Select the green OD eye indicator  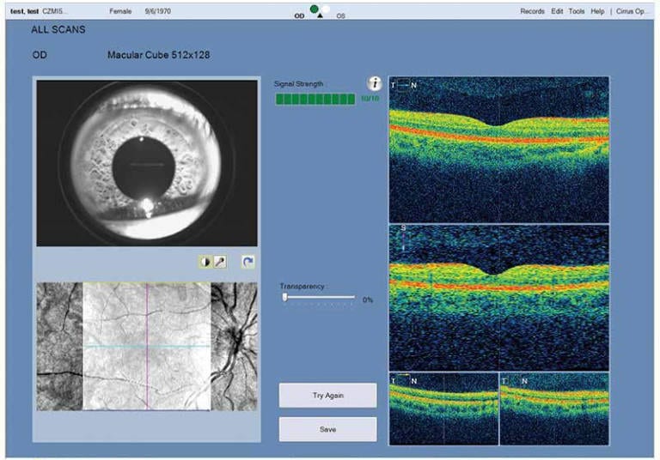(314, 9)
